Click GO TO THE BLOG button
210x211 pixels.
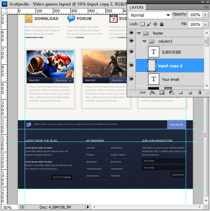[x=62, y=177]
